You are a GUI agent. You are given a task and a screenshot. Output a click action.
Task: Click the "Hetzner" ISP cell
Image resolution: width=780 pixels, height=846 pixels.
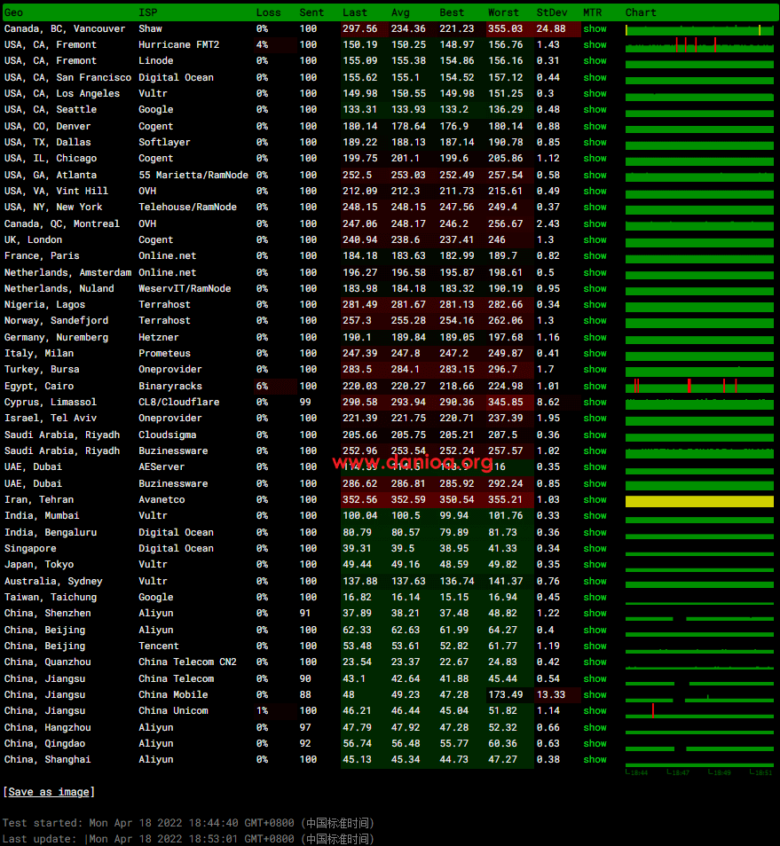pyautogui.click(x=159, y=337)
